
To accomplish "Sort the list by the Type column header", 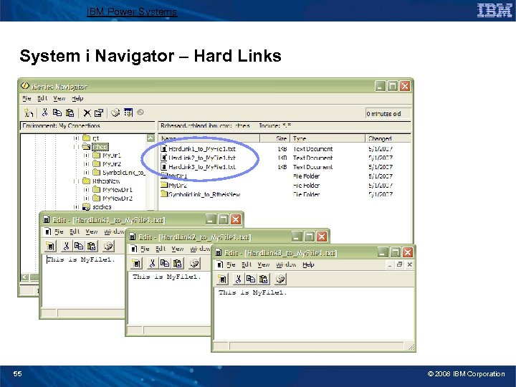I will tap(328, 138).
